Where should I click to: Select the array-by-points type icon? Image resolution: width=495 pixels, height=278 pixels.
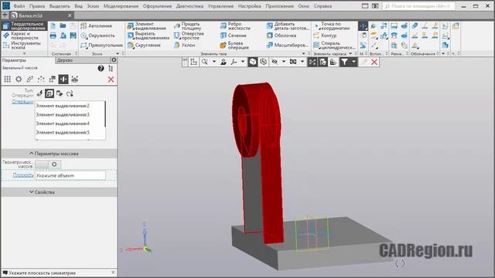41,79
